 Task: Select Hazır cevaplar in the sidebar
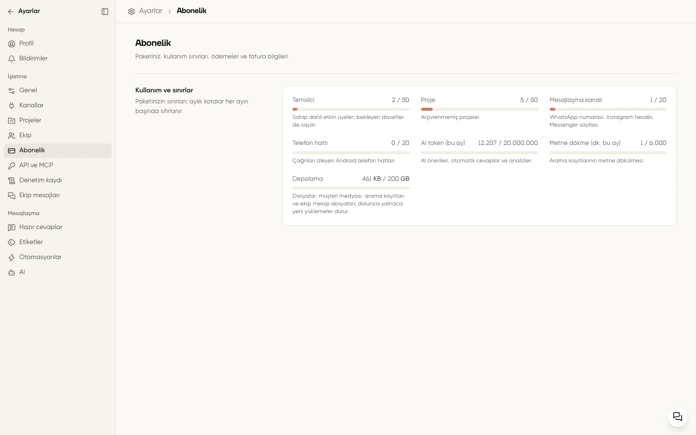coord(58,227)
